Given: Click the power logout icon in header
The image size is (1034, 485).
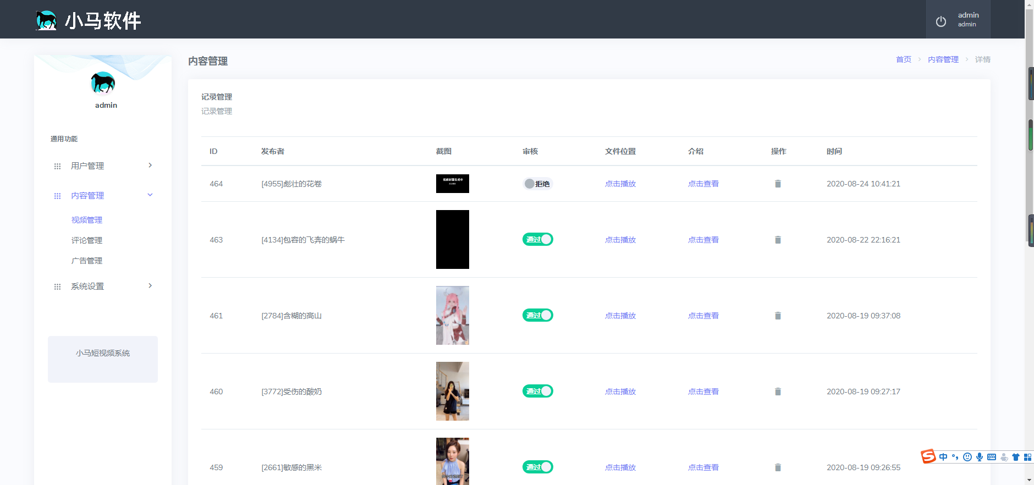Looking at the screenshot, I should (x=941, y=21).
